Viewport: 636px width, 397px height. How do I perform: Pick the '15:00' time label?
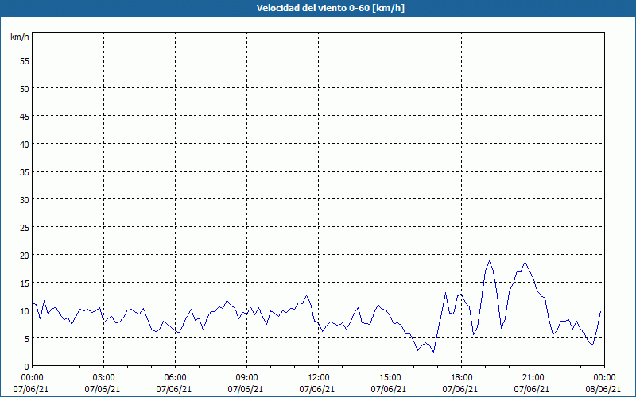point(390,378)
